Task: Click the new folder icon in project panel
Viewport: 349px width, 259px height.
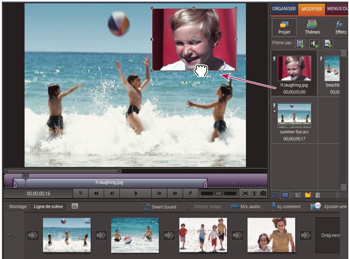Action: pos(308,195)
